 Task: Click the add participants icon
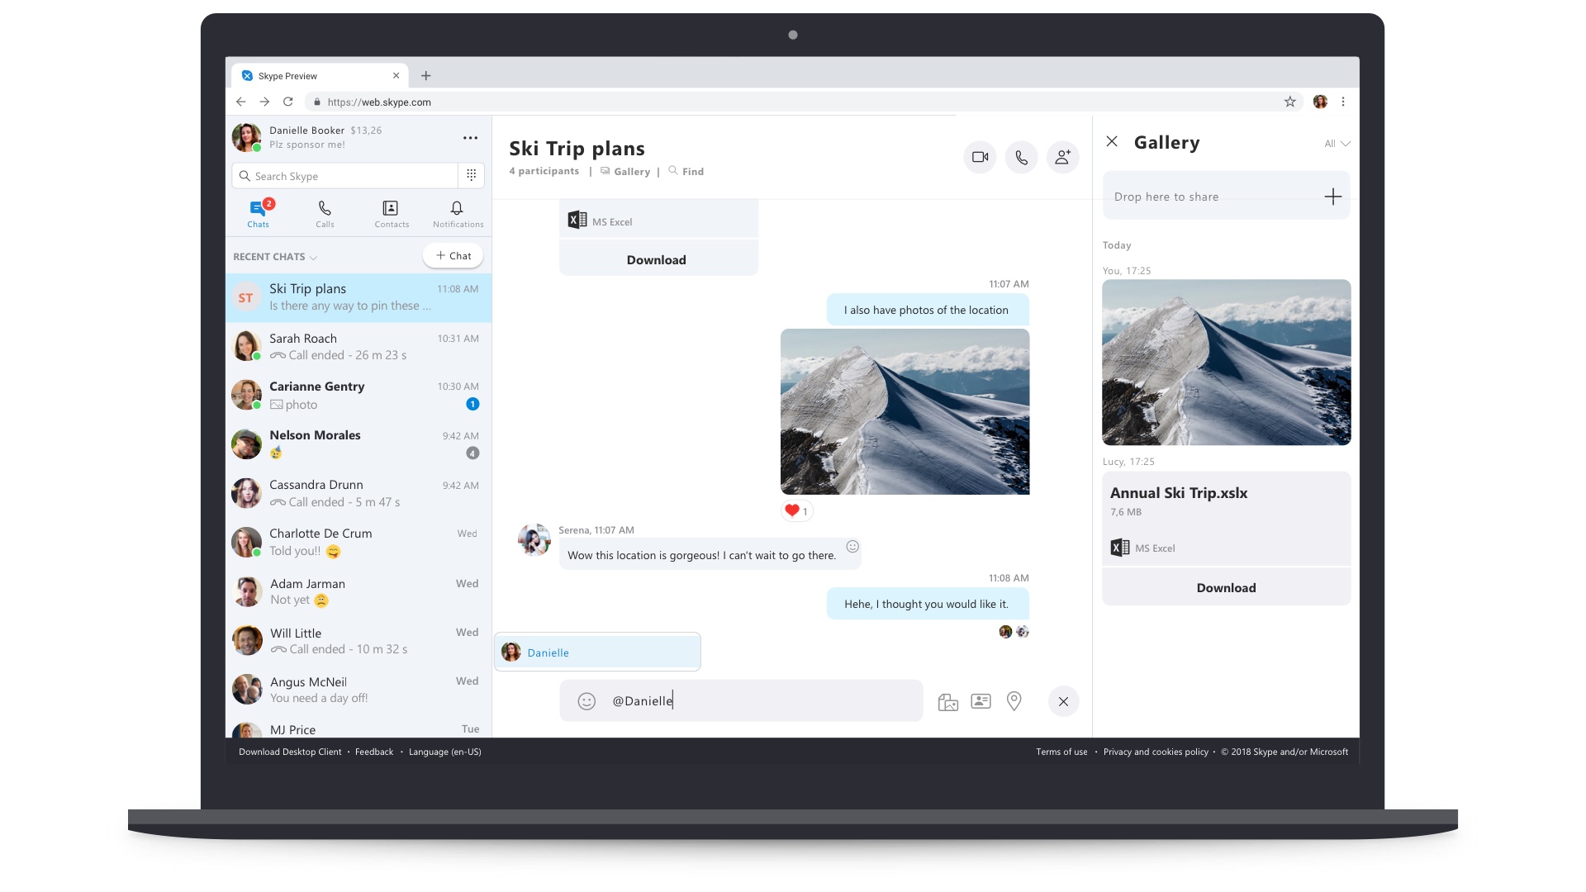1062,157
